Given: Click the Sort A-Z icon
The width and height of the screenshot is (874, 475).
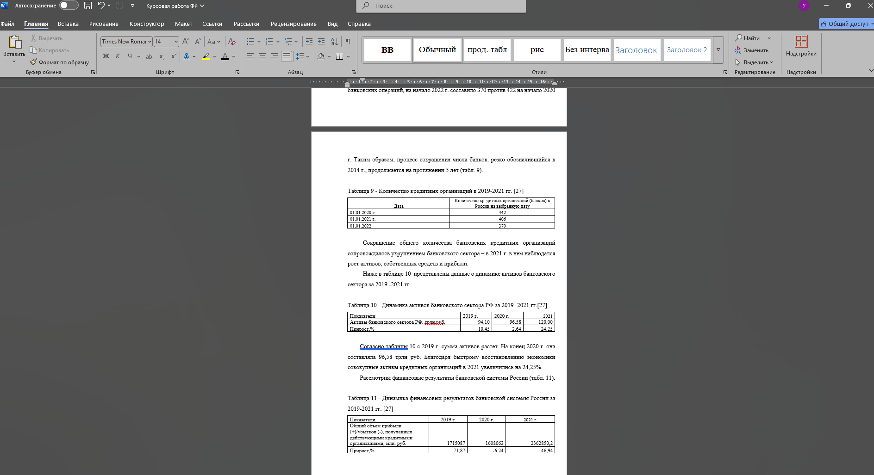Looking at the screenshot, I should [335, 42].
